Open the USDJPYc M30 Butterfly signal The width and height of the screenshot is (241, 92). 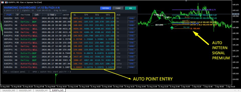[x=131, y=43]
